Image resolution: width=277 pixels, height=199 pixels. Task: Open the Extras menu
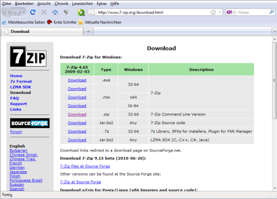(102, 3)
